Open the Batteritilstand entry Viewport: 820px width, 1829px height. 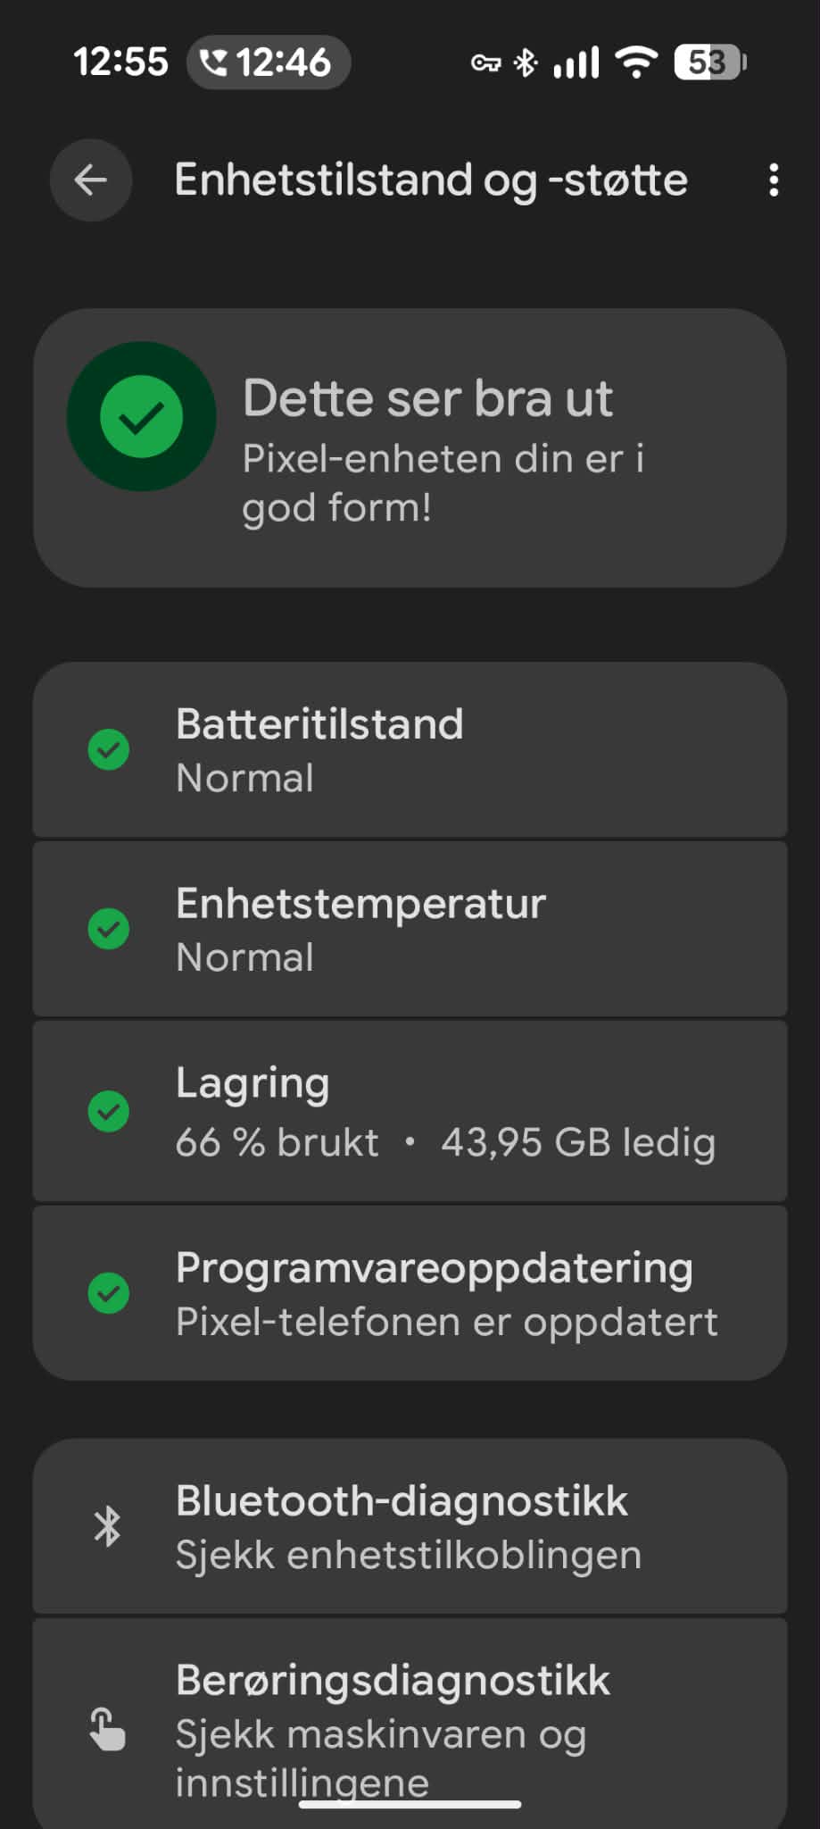click(x=410, y=750)
